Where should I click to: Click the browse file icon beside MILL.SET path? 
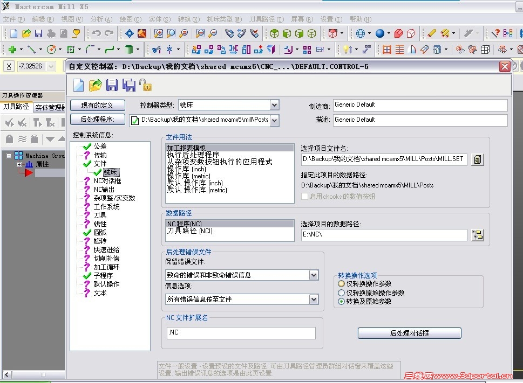tap(478, 159)
